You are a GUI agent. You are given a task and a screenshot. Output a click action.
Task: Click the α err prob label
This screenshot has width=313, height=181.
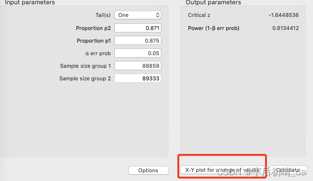98,53
